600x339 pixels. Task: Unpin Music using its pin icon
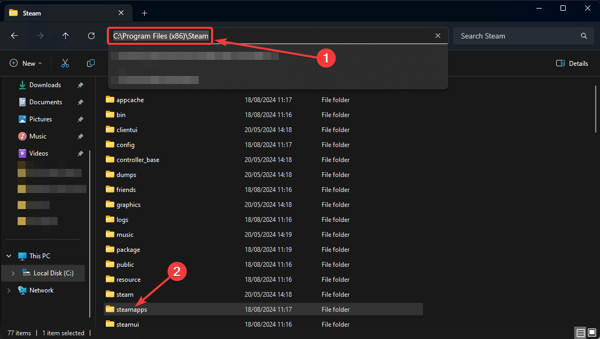[80, 136]
